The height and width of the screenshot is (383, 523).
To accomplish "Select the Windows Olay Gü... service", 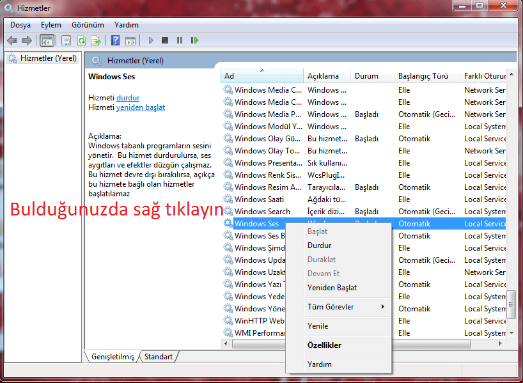I will click(364, 139).
